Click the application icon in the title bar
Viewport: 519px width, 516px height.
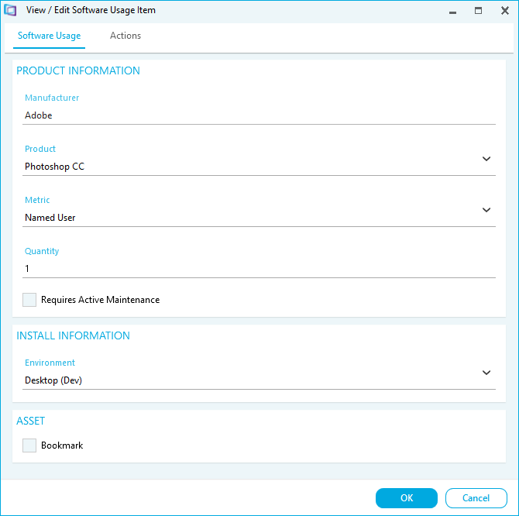pyautogui.click(x=11, y=11)
